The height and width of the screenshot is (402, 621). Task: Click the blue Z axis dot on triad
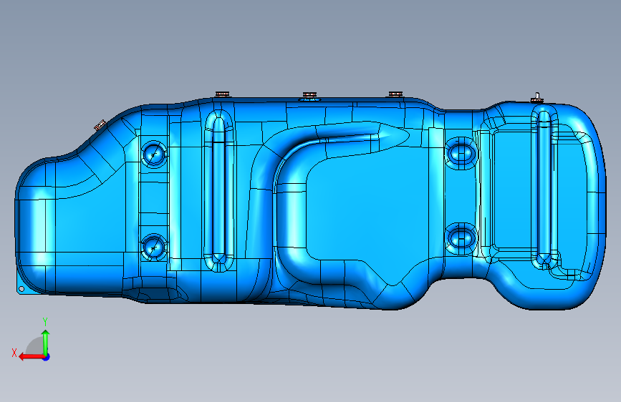(47, 357)
